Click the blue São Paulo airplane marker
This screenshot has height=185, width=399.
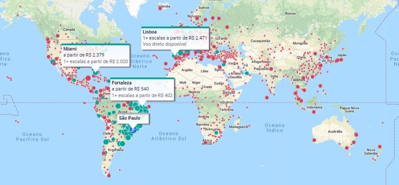pyautogui.click(x=133, y=129)
